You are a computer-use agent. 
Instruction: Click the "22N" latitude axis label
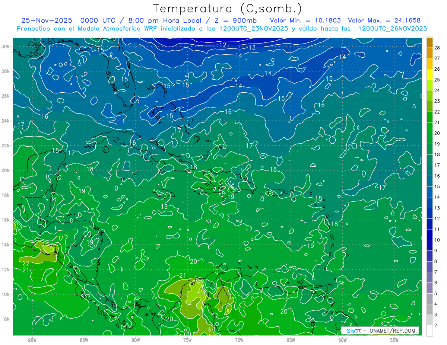pyautogui.click(x=6, y=146)
